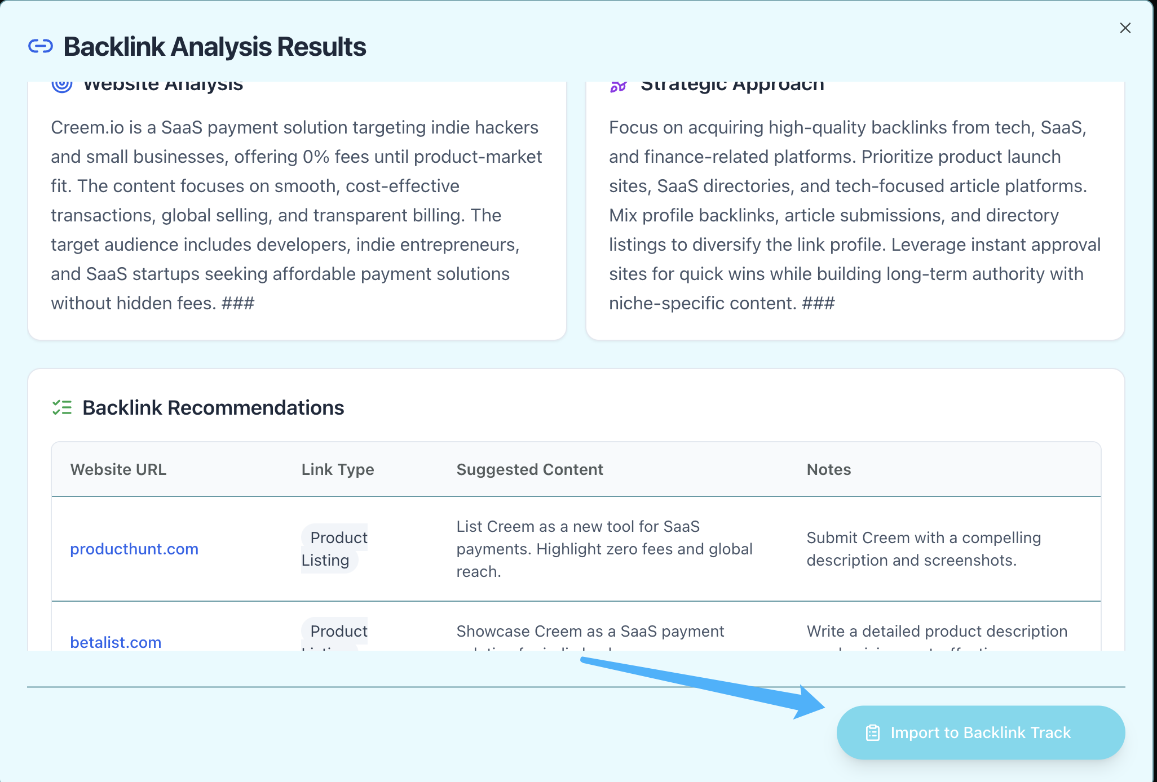Click the chain link icon beside the title
Image resolution: width=1157 pixels, height=782 pixels.
[x=41, y=46]
